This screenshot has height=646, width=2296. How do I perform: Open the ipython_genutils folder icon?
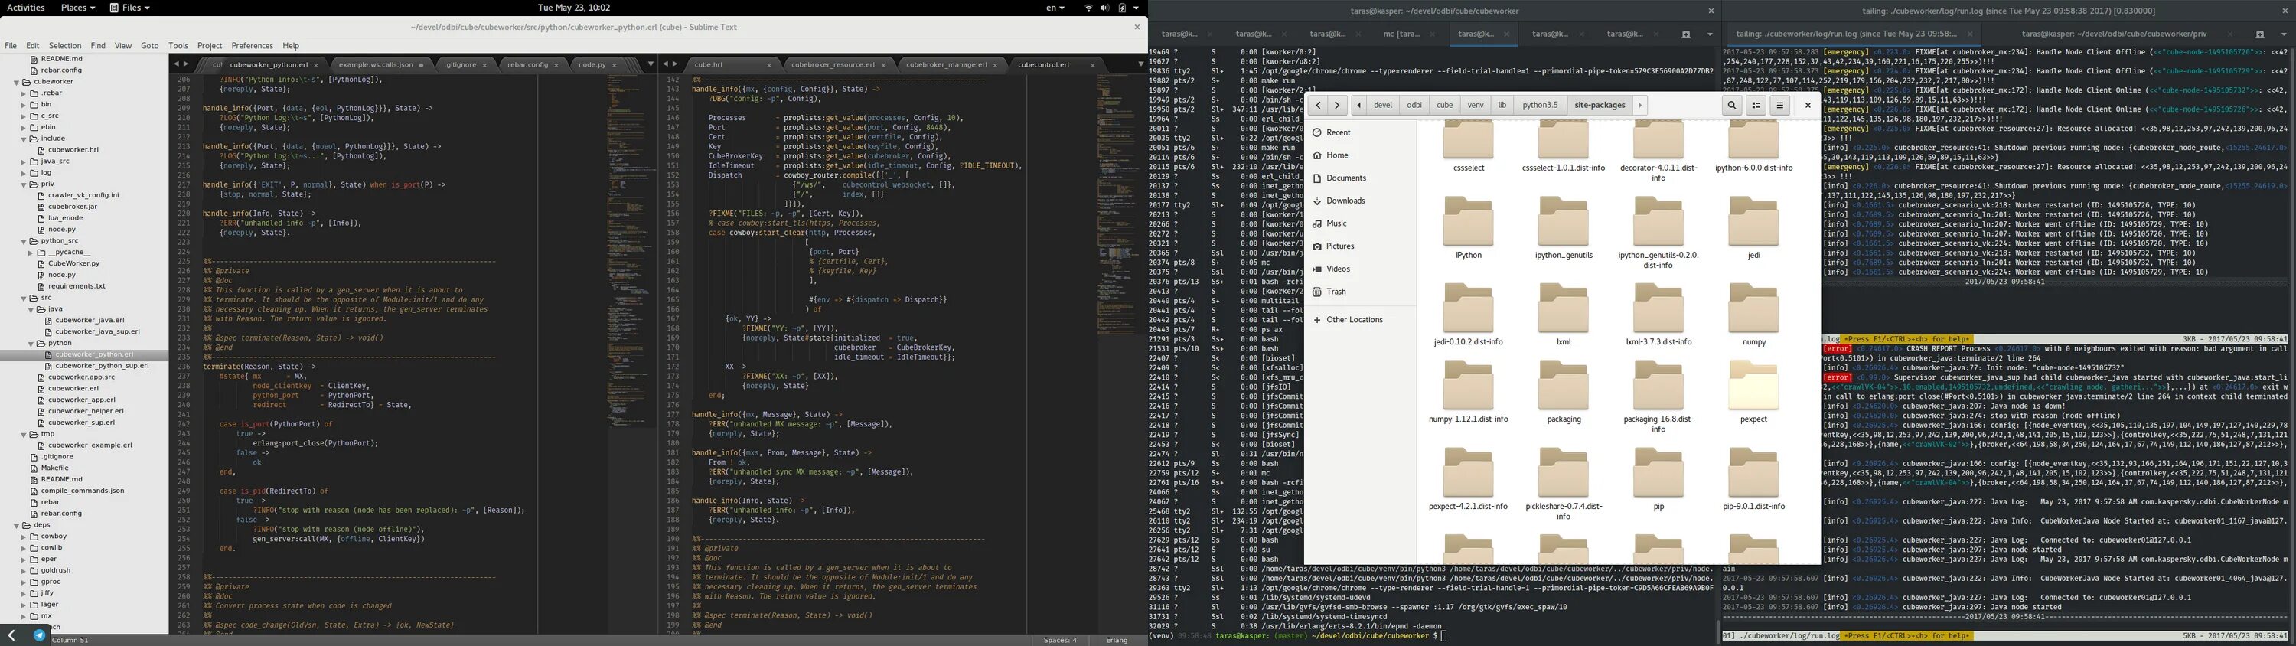(x=1564, y=222)
